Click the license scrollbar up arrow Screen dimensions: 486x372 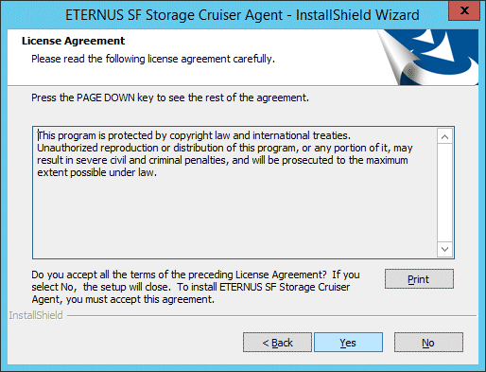[444, 136]
